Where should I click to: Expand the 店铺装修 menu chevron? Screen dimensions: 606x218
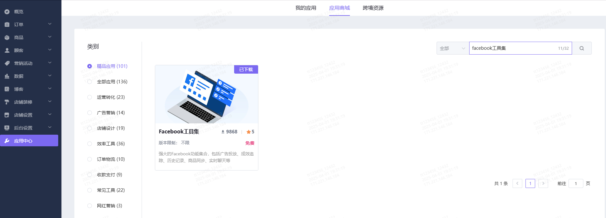(50, 101)
